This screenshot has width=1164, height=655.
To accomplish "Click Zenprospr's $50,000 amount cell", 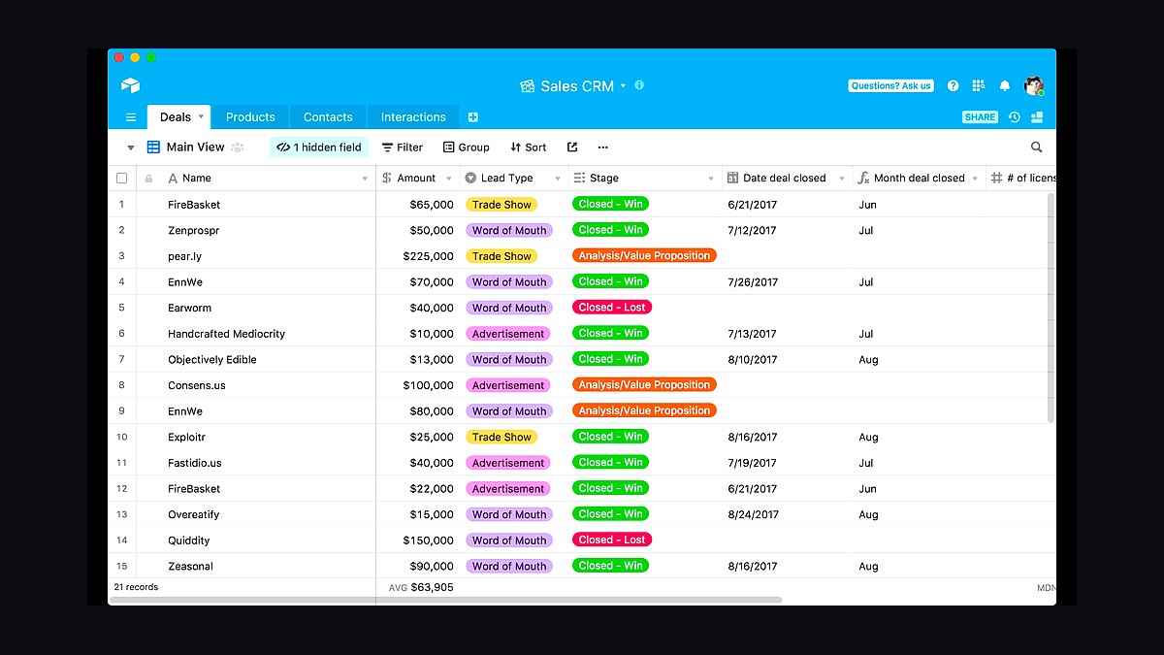I will click(x=418, y=231).
